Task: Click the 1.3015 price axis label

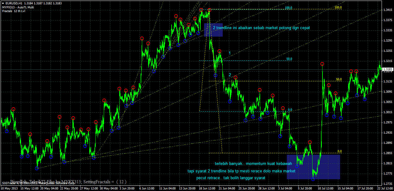Action: pos(388,112)
